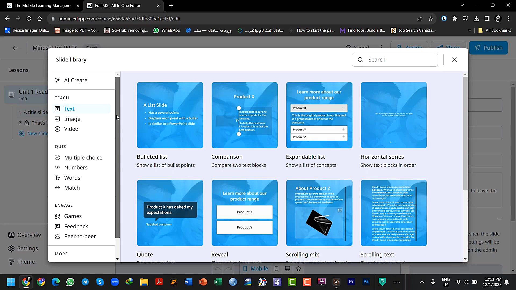Show hidden system tray icons
Viewport: 516px width, 290px height.
pyautogui.click(x=422, y=282)
